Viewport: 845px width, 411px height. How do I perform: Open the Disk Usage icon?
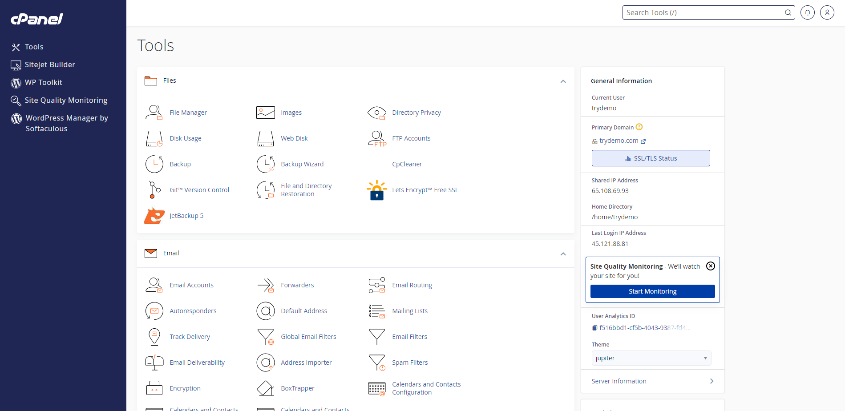pos(154,138)
